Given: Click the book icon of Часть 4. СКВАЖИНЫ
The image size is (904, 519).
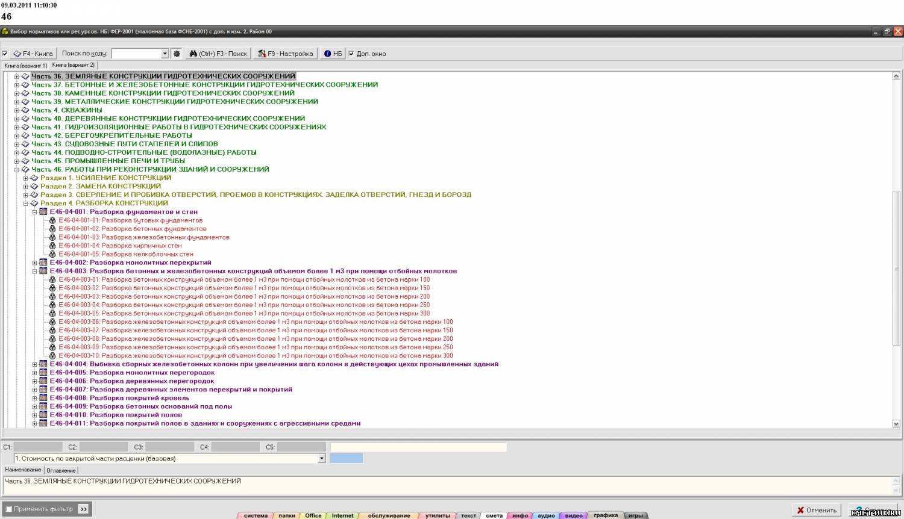Looking at the screenshot, I should (x=25, y=110).
